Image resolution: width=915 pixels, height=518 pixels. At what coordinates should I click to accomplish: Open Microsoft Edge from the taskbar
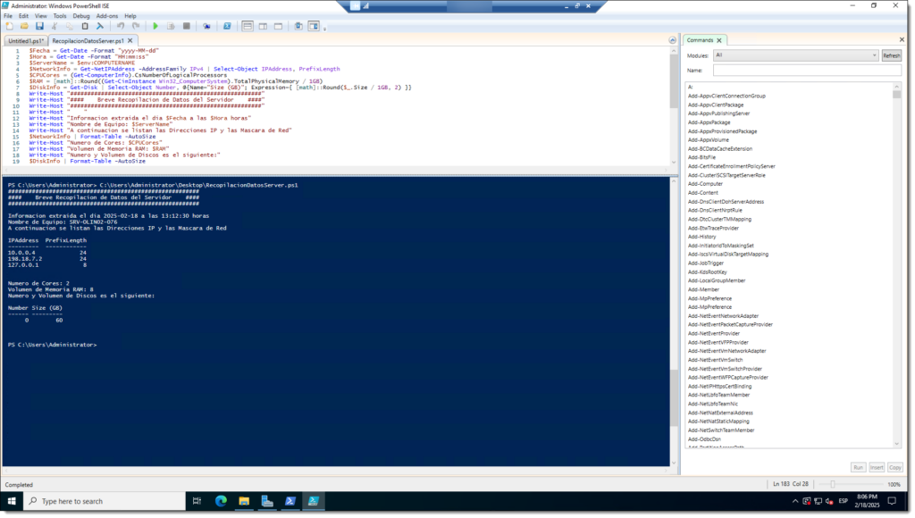[221, 501]
